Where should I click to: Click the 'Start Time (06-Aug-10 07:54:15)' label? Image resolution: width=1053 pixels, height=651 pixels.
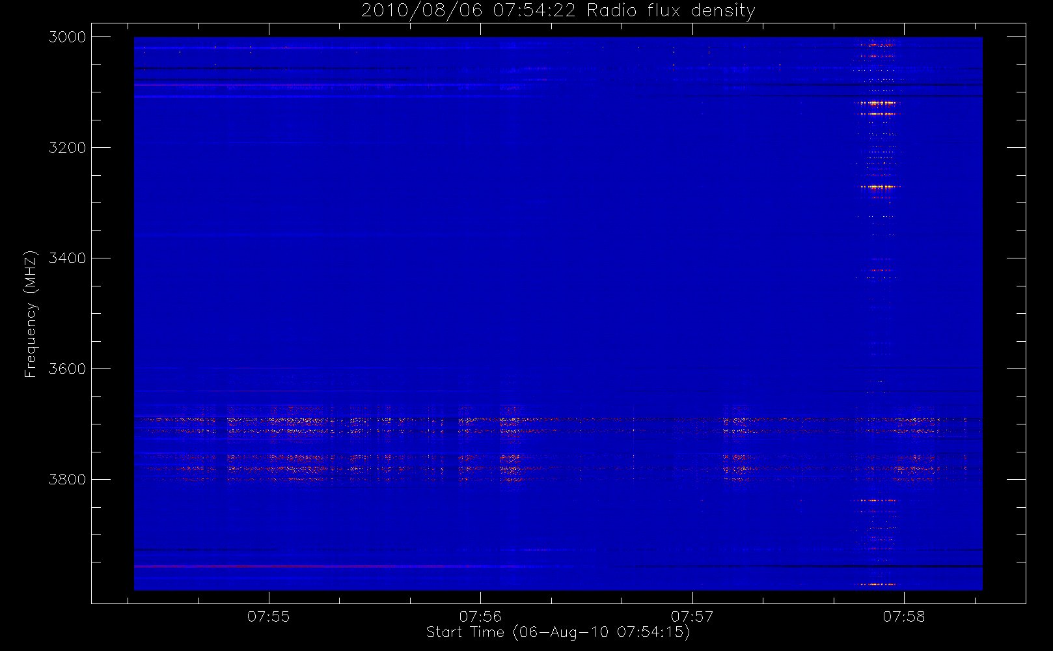point(558,632)
